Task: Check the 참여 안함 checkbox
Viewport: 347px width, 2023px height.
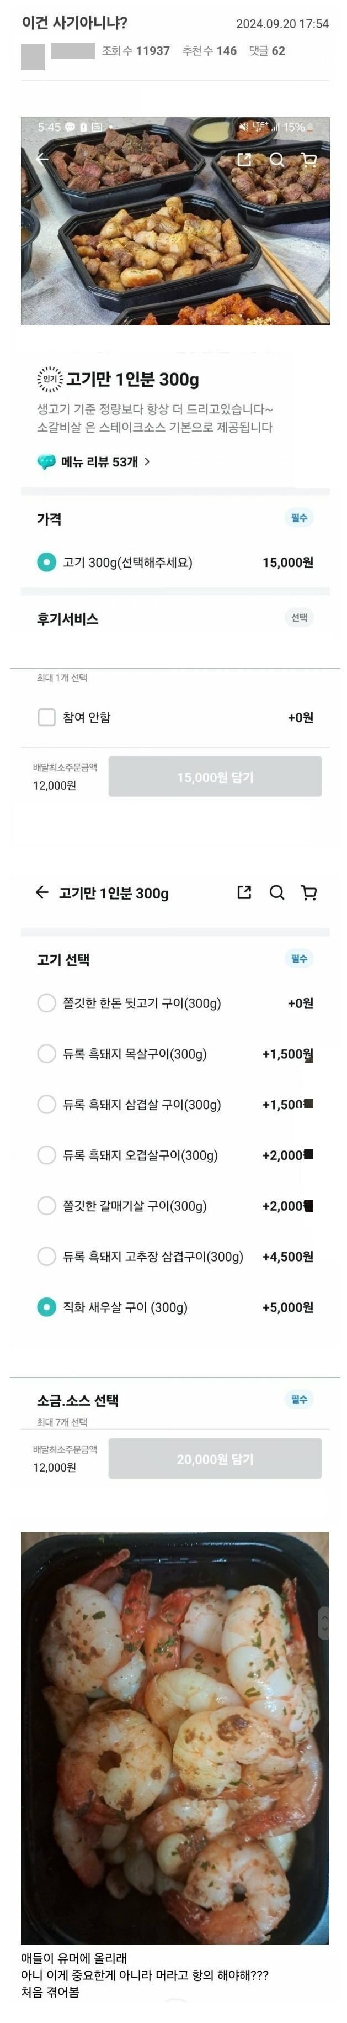Action: click(x=47, y=717)
